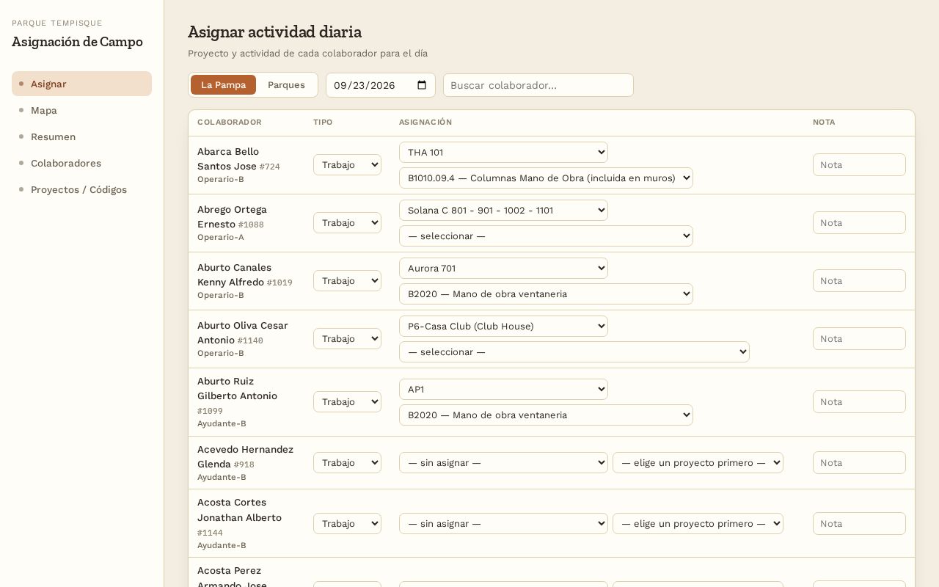Screen dimensions: 939x587
Task: Open the Asignar section in the sidebar
Action: point(81,84)
